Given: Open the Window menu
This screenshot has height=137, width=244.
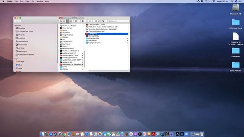Looking at the screenshot, I should point(40,2).
